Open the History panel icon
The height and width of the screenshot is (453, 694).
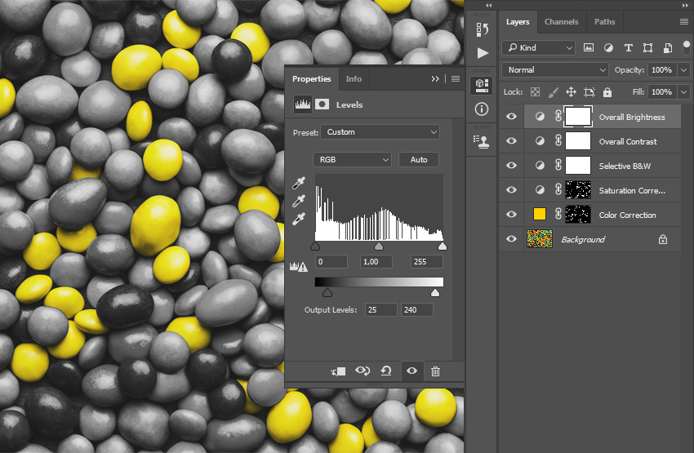point(482,29)
